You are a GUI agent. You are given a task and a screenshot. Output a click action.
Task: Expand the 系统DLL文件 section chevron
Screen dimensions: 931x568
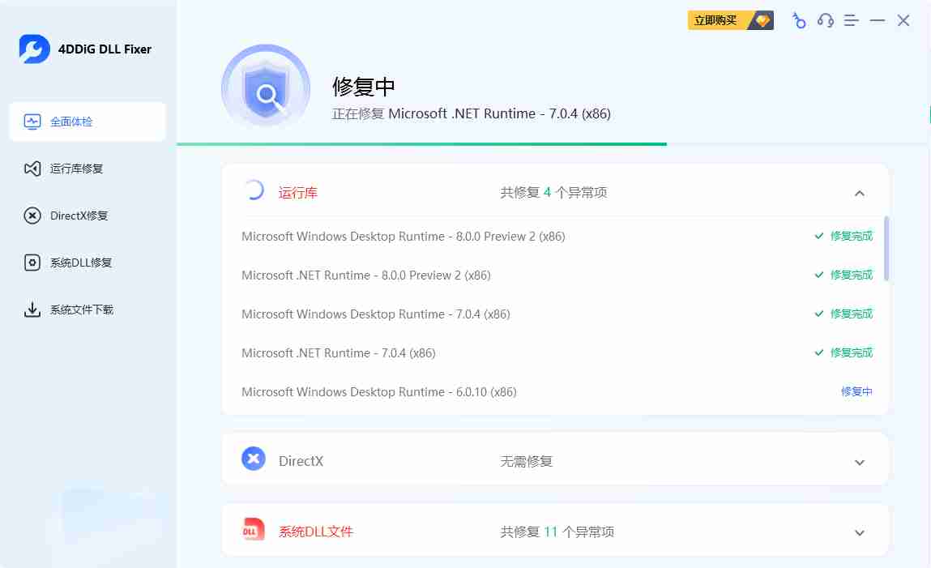[x=859, y=533]
